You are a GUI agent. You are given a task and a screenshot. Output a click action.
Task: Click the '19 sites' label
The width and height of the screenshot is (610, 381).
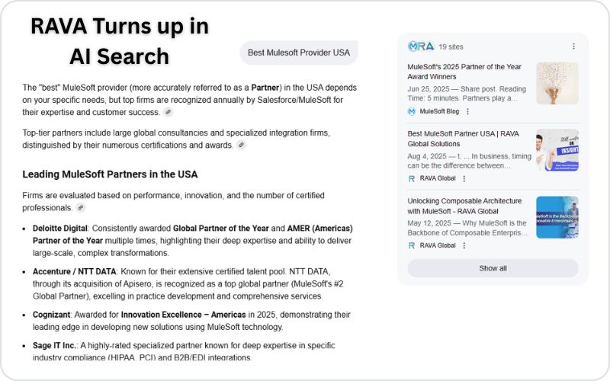click(x=452, y=46)
